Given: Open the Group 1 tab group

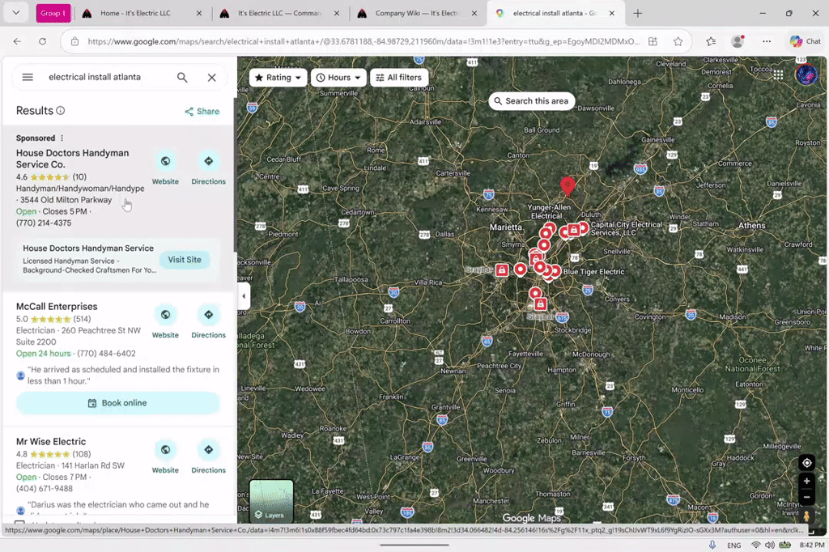Looking at the screenshot, I should 53,13.
